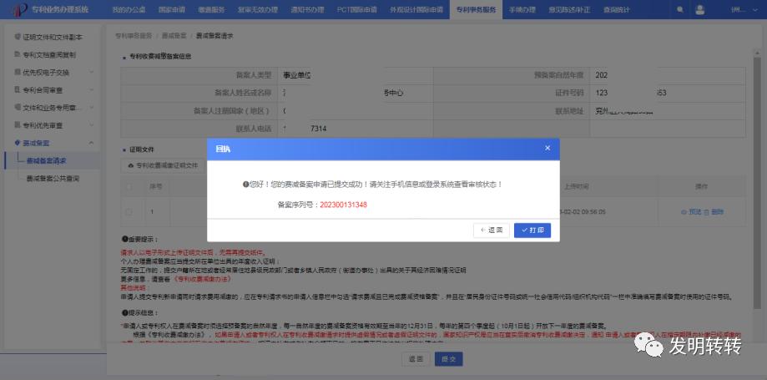Click the search magnifier icon in top bar
This screenshot has width=767, height=380.
pyautogui.click(x=680, y=9)
